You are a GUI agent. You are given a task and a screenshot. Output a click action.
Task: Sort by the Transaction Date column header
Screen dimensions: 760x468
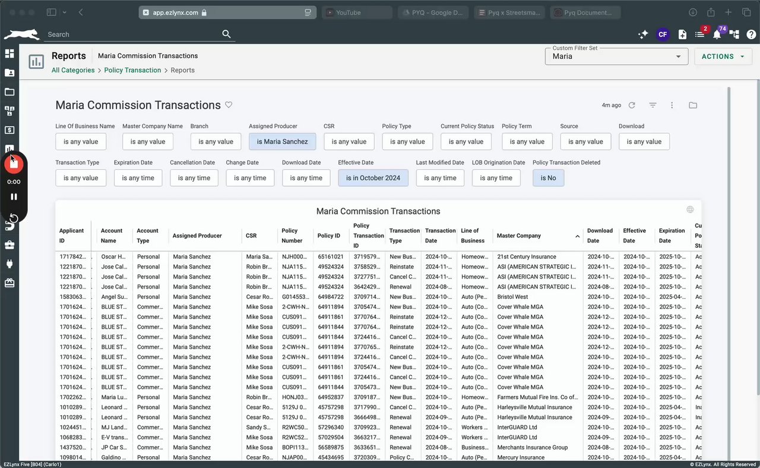pos(440,236)
